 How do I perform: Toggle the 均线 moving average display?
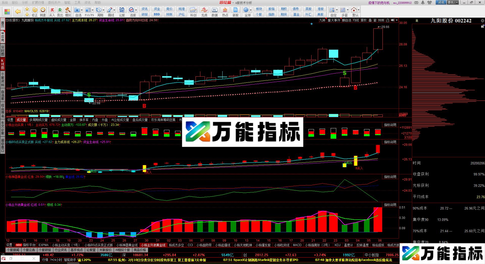point(356,20)
